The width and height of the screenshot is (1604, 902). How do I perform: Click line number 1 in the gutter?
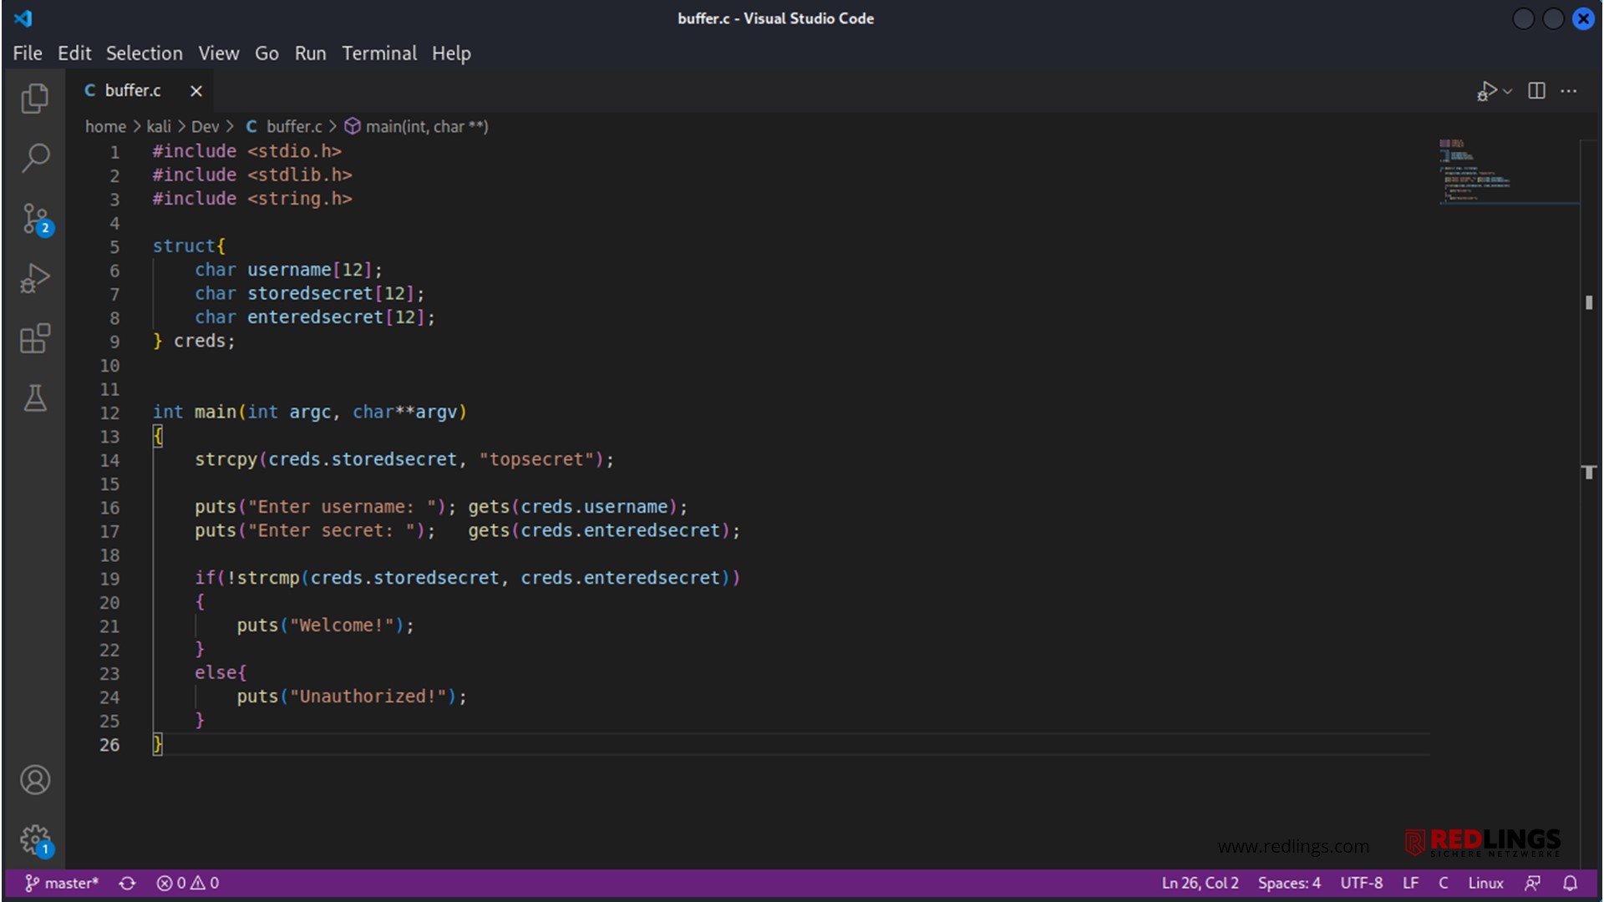pyautogui.click(x=114, y=153)
